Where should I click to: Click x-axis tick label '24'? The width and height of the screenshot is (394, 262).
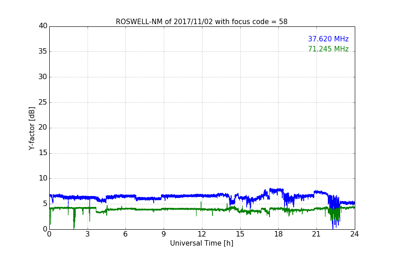(x=354, y=234)
